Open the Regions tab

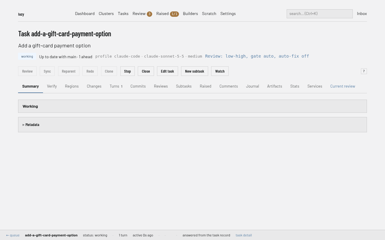(72, 86)
